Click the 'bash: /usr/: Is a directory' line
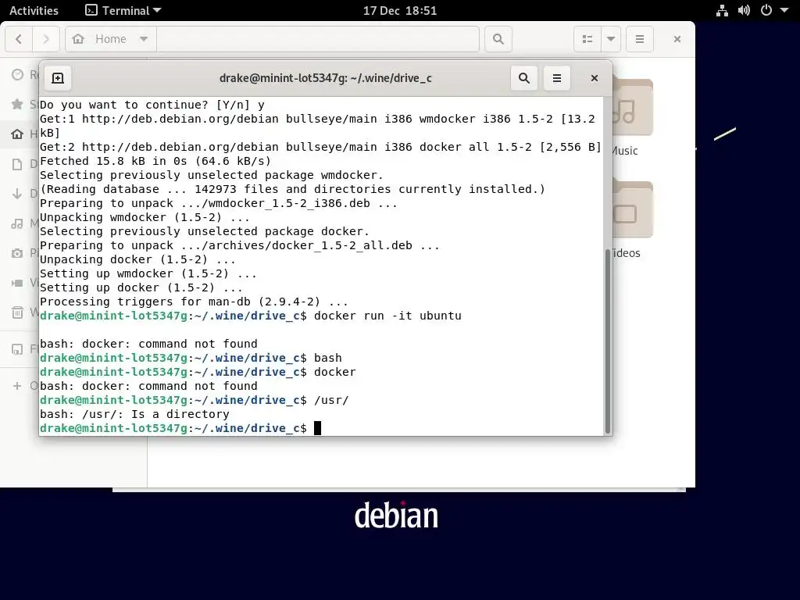The width and height of the screenshot is (800, 600). 134,414
